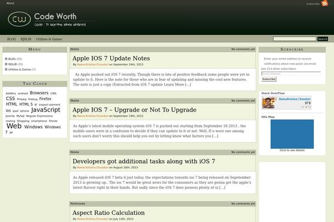This screenshot has height=222, width=334.
Task: Select the MySql tag
Action: click(x=21, y=116)
